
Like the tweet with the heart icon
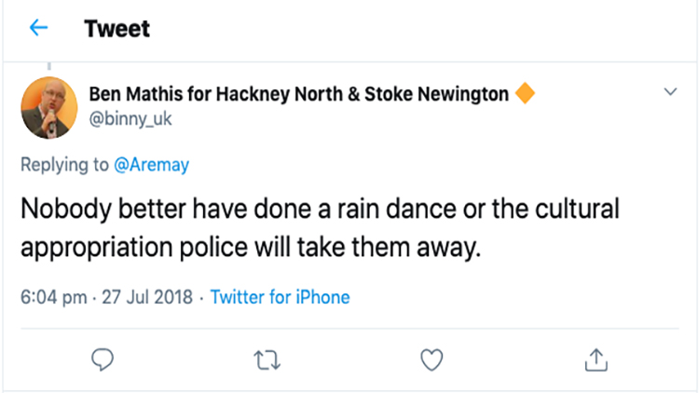coord(431,359)
